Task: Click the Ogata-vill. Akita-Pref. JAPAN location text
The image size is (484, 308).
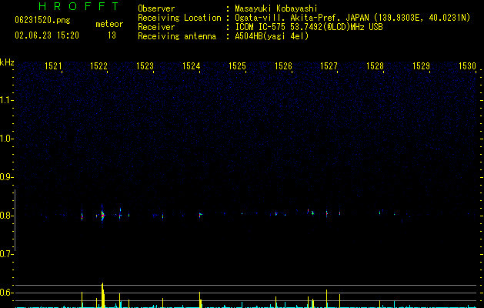Action: (352, 18)
